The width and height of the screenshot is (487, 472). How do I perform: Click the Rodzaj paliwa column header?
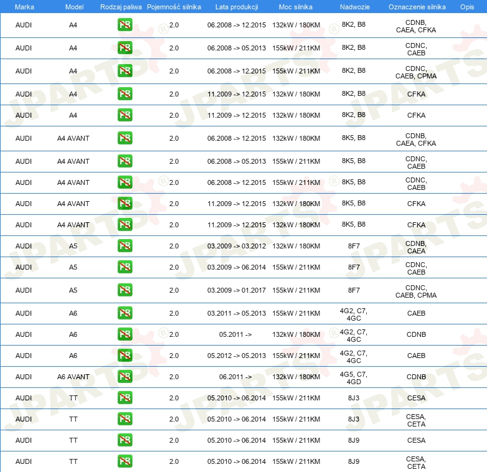(x=121, y=6)
